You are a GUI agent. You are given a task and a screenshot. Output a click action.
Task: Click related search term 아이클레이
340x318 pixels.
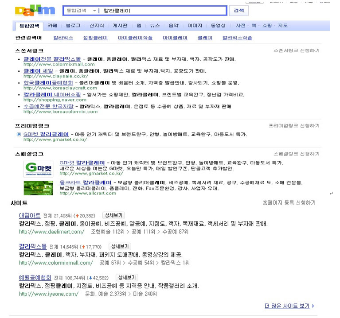[175, 38]
